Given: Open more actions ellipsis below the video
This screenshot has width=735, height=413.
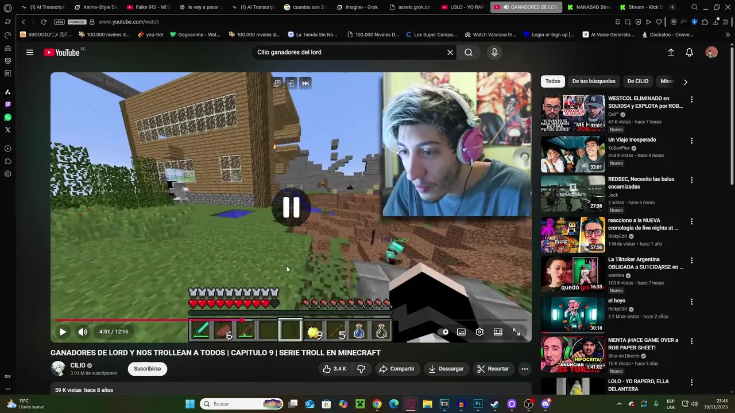Looking at the screenshot, I should pyautogui.click(x=524, y=369).
